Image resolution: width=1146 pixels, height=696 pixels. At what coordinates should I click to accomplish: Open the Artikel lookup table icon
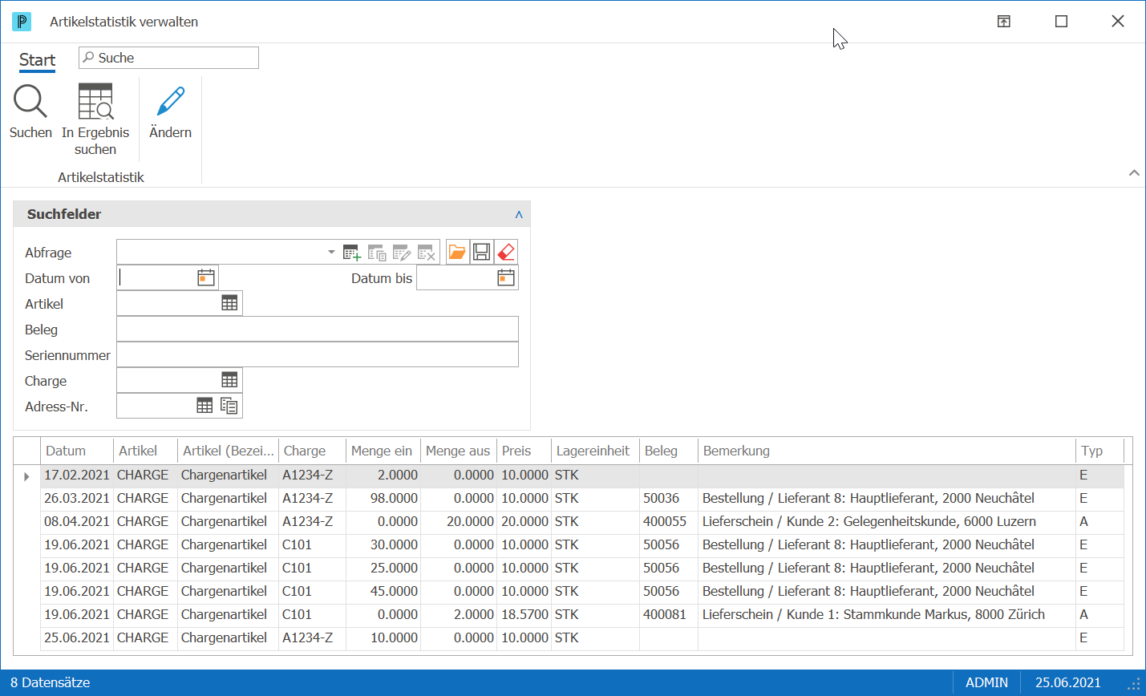(x=229, y=303)
